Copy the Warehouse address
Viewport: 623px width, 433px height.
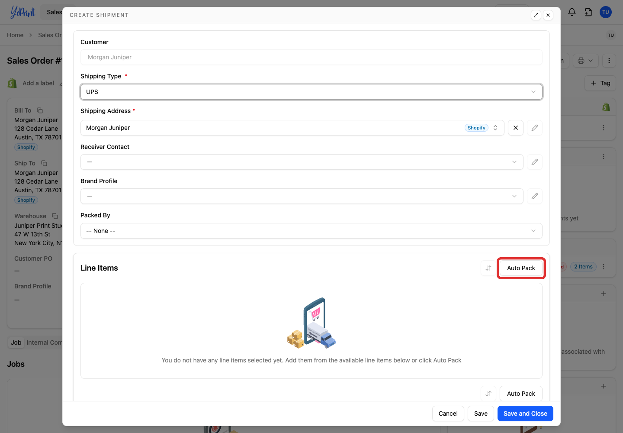pos(55,216)
